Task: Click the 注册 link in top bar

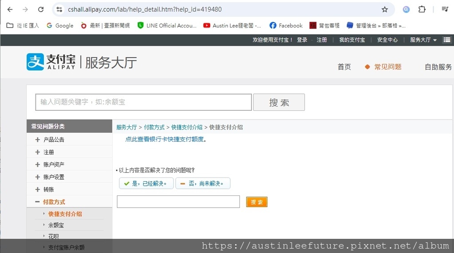Action: [x=322, y=40]
